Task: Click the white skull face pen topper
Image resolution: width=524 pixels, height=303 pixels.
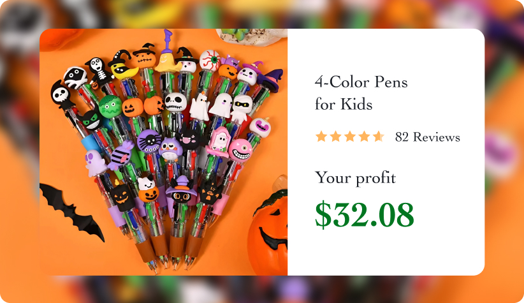Action: [175, 102]
